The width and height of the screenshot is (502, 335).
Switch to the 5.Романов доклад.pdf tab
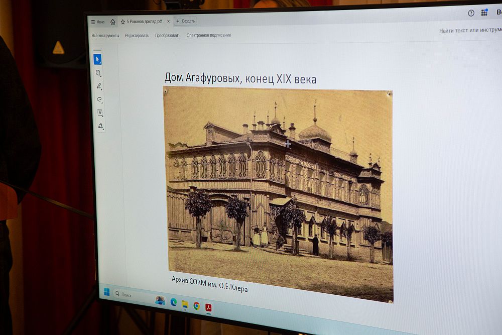click(x=144, y=22)
